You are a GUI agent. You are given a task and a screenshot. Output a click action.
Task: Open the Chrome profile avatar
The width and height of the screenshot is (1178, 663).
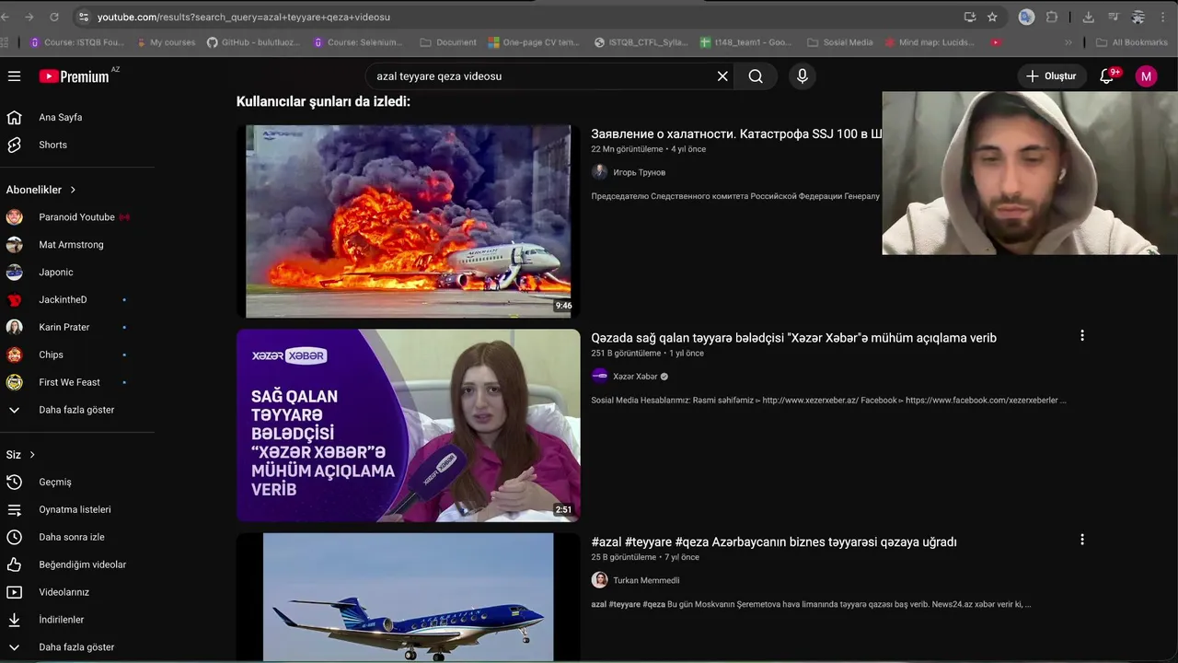click(x=1138, y=17)
